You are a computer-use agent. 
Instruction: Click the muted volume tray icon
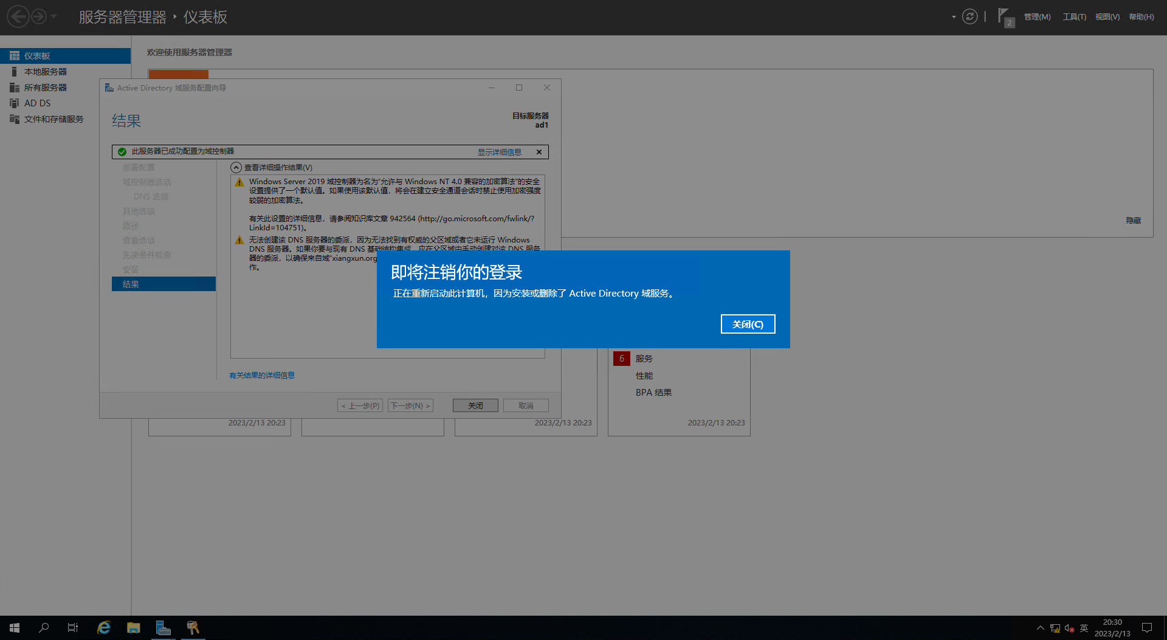point(1069,628)
